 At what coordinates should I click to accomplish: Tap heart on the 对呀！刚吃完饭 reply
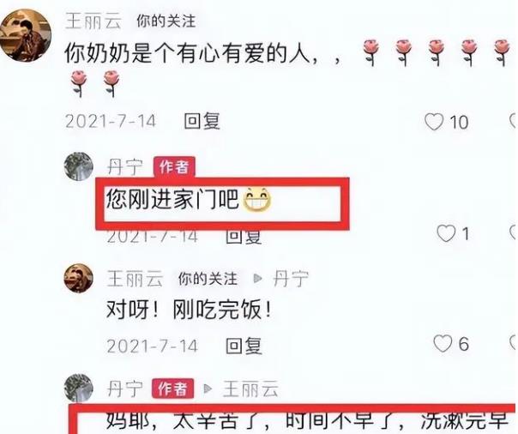(x=443, y=343)
